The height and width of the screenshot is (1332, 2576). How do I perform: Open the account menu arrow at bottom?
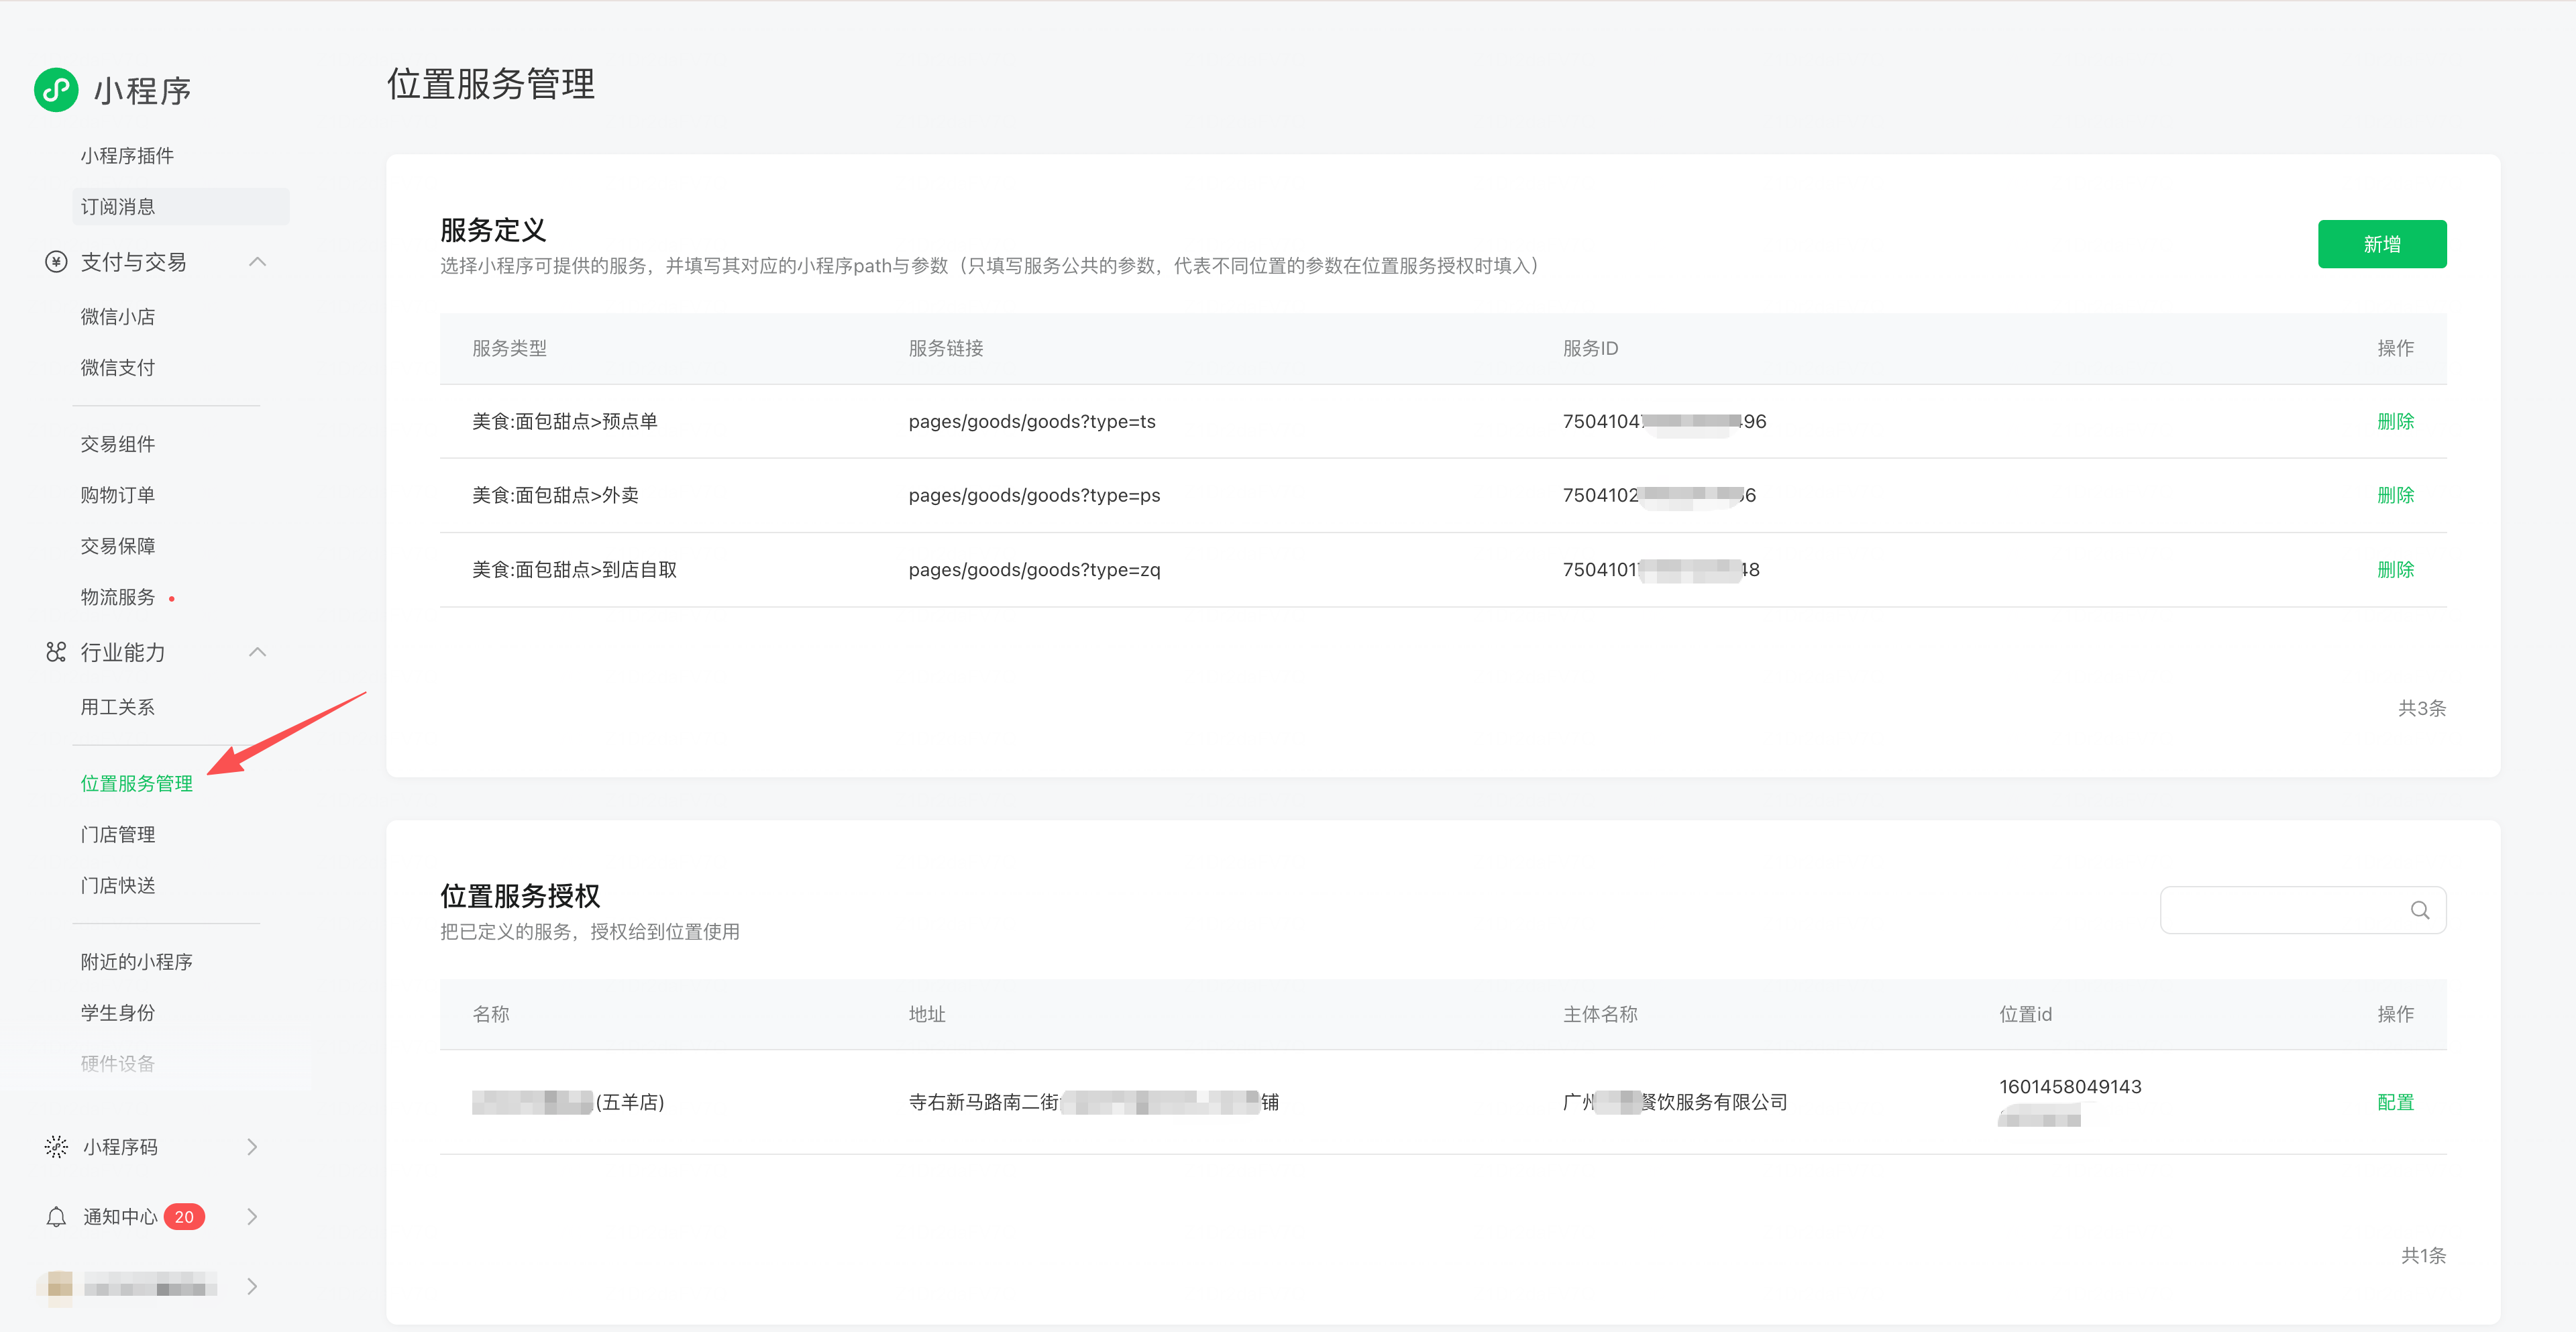coord(252,1286)
